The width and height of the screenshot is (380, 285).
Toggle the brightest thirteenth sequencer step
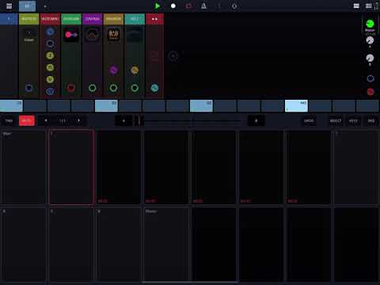tap(296, 106)
